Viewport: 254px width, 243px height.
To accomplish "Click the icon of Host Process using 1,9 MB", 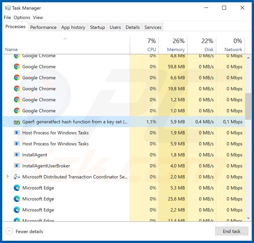I will click(x=17, y=133).
